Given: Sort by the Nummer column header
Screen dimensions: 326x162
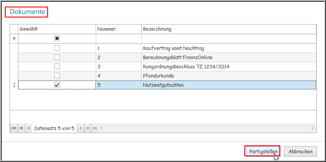Looking at the screenshot, I should pos(119,29).
